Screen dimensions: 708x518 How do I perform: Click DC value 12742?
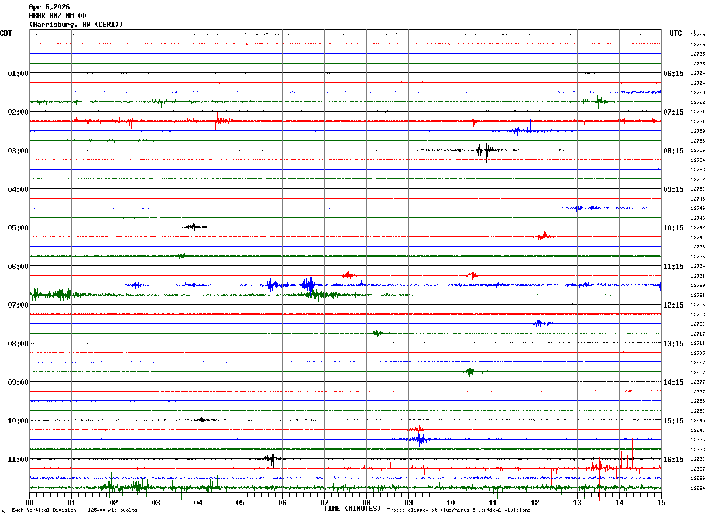[697, 228]
